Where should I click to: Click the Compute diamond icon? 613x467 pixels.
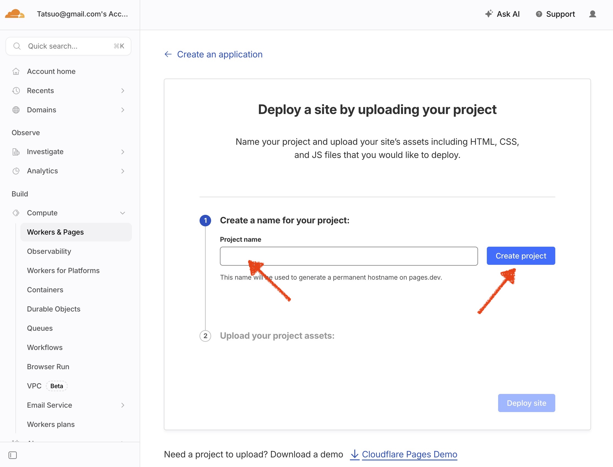[16, 213]
